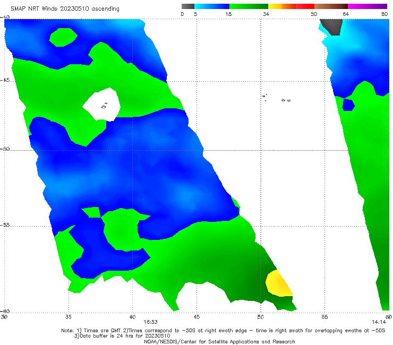Click the latitude axis label "-55"

(5, 225)
